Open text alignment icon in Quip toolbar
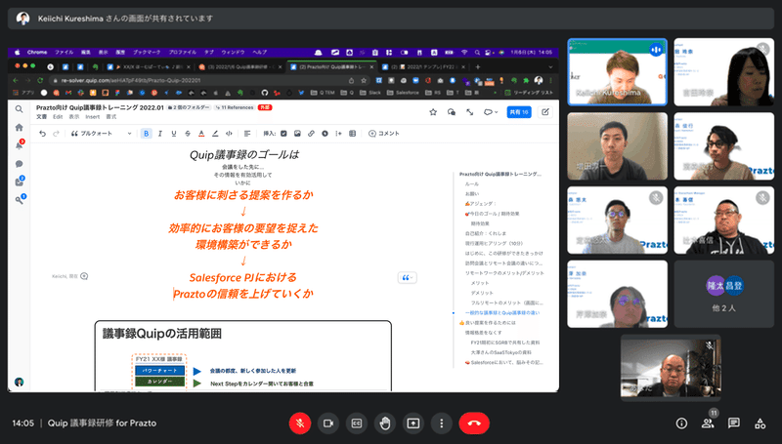Image resolution: width=782 pixels, height=444 pixels. point(247,134)
